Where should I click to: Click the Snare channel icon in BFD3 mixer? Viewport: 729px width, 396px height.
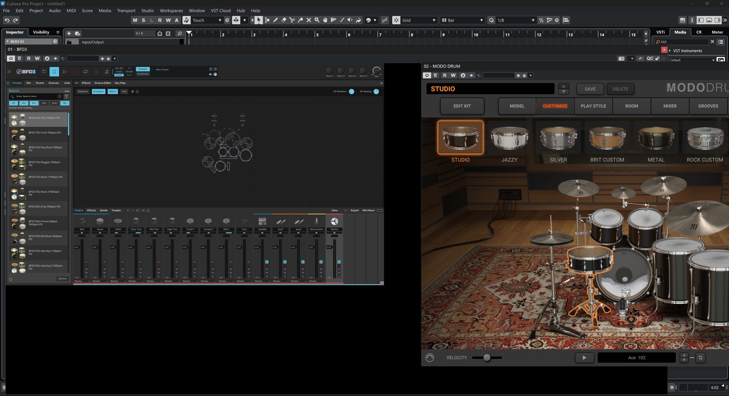coord(100,221)
